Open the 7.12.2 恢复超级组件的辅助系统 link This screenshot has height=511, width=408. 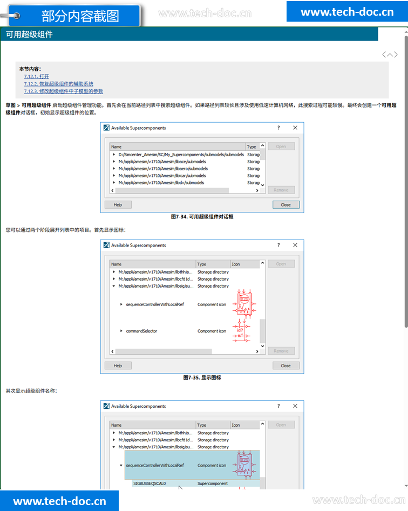click(59, 84)
